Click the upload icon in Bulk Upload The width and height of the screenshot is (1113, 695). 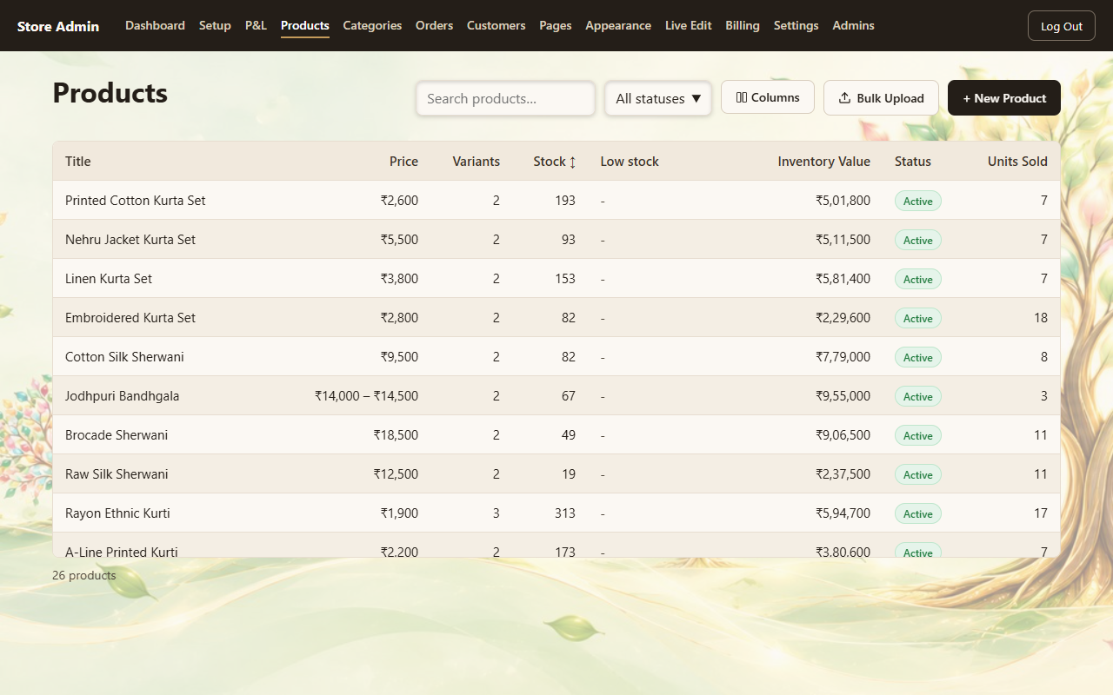coord(844,98)
